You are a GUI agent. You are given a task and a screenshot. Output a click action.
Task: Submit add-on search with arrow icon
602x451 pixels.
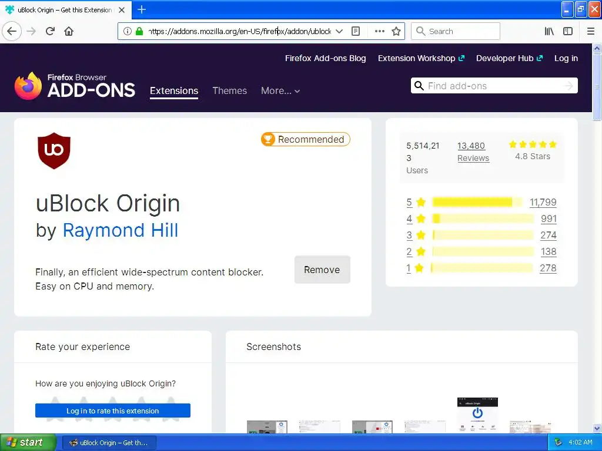click(568, 86)
